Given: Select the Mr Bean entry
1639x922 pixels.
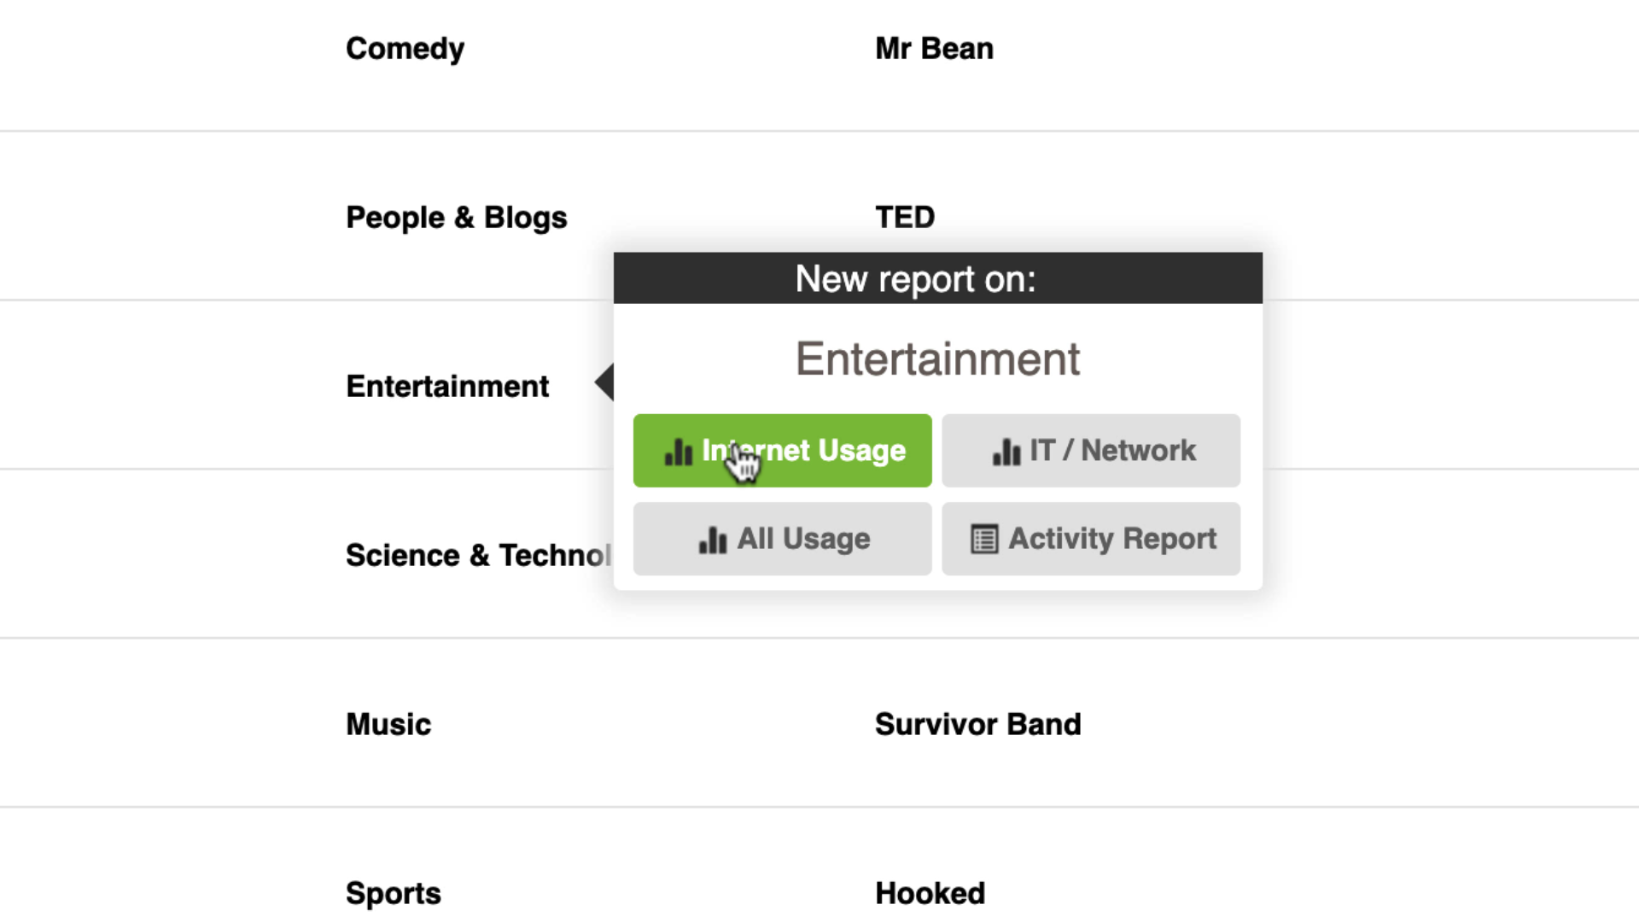Looking at the screenshot, I should click(934, 49).
